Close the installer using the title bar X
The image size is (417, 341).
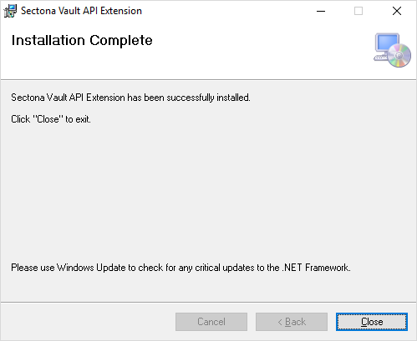tap(397, 11)
